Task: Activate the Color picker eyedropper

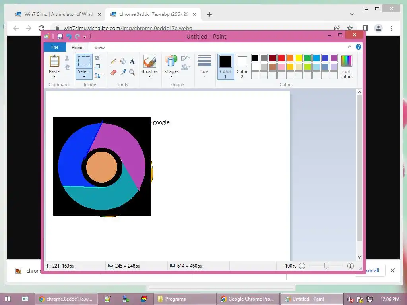Action: [x=123, y=72]
